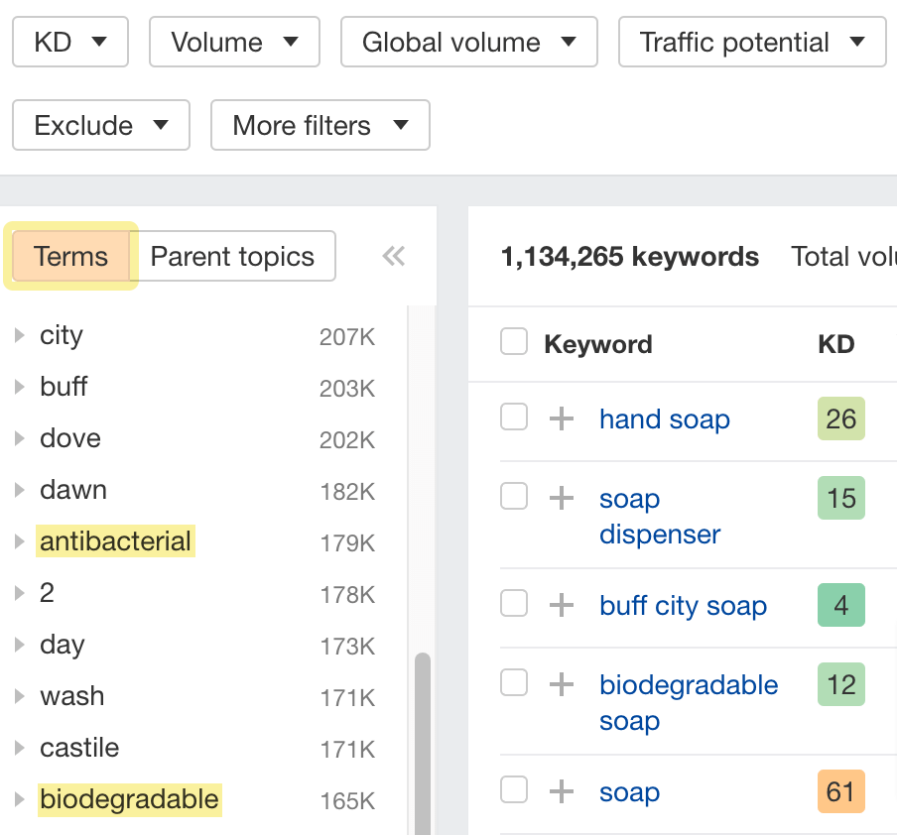The height and width of the screenshot is (835, 897).
Task: Click the plus icon beside buff city soap
Action: tap(562, 605)
